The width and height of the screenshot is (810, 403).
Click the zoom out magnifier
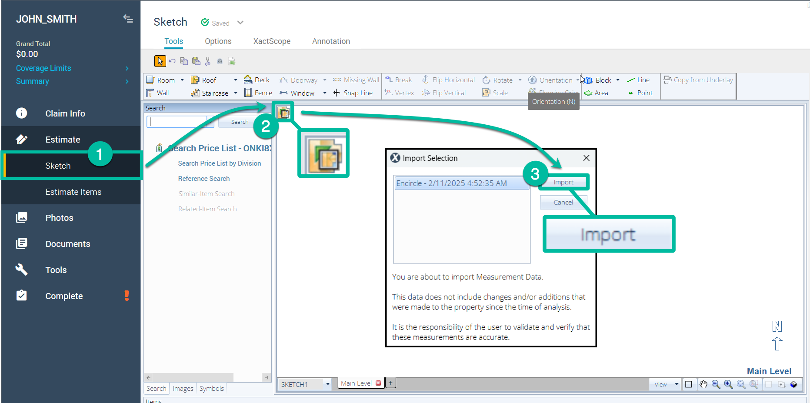point(716,384)
